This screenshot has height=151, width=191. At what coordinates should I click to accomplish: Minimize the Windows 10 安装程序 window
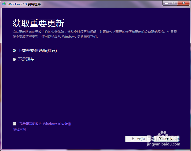click(x=166, y=3)
